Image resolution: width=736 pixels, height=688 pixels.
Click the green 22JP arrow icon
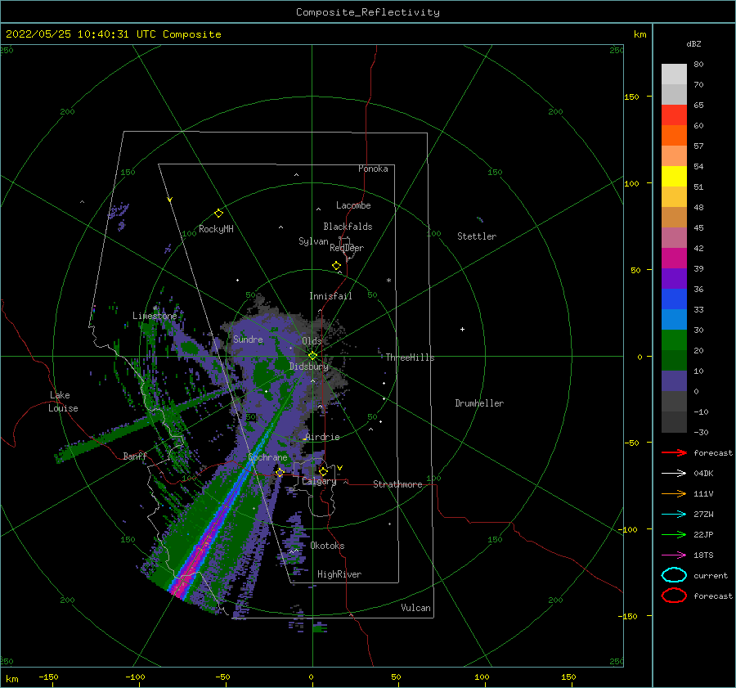pyautogui.click(x=674, y=534)
